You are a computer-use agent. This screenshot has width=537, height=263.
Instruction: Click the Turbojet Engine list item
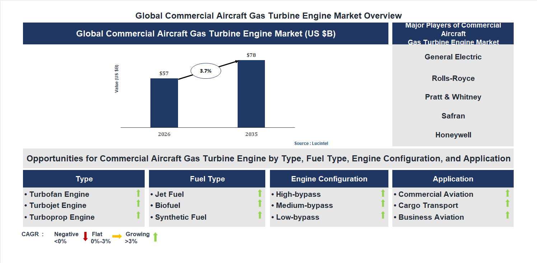pyautogui.click(x=55, y=205)
